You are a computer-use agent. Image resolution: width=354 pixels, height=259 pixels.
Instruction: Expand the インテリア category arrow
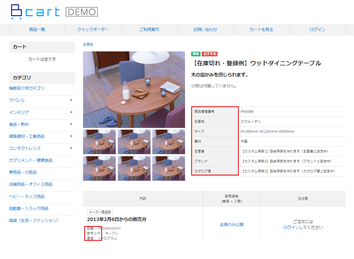(71, 112)
